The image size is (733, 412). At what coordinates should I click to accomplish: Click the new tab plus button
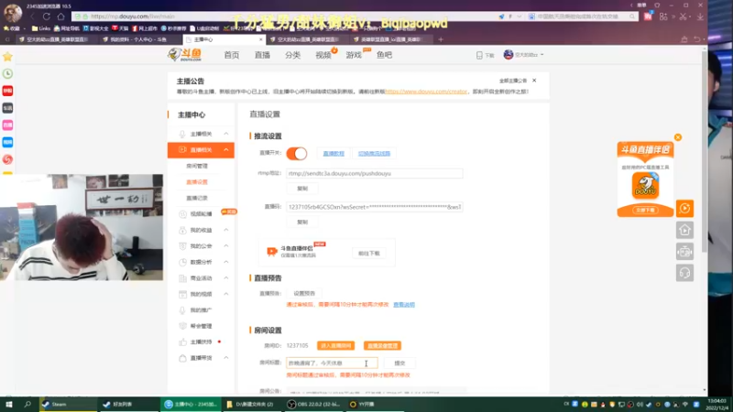pyautogui.click(x=441, y=39)
